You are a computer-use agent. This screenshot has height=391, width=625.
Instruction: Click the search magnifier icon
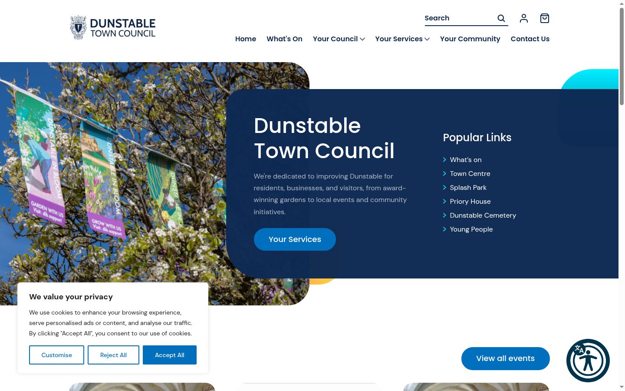point(501,18)
